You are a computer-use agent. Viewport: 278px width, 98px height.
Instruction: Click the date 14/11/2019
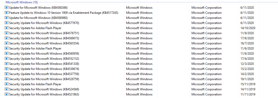(248, 89)
